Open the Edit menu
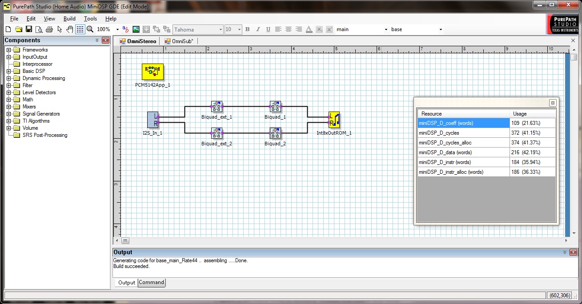The image size is (582, 304). click(31, 19)
